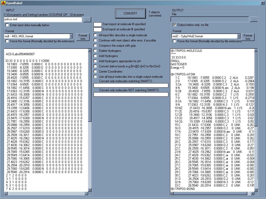This screenshot has height=199, width=266.
Task: Click input horizontal scroll right arrow
Action: 86,193
